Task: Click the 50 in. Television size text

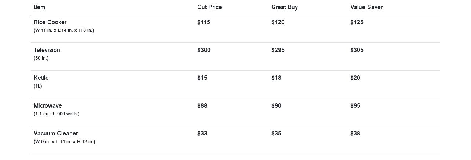Action: click(41, 58)
